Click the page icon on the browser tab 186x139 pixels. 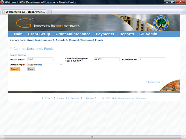point(3,12)
